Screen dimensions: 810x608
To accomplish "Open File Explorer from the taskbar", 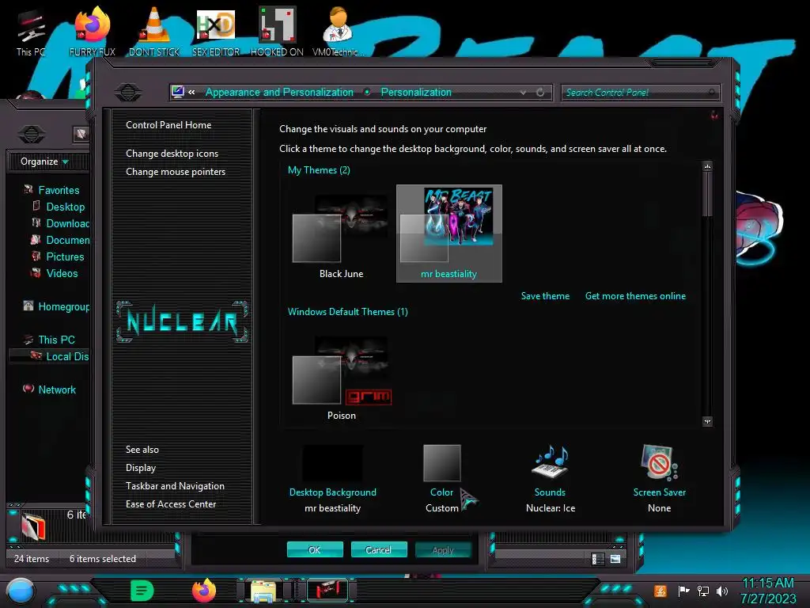I will (x=263, y=591).
